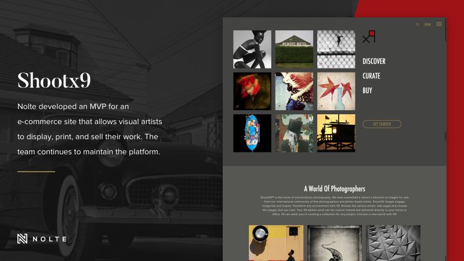The height and width of the screenshot is (261, 464).
Task: Open the crouching figure black-and-white photo
Action: 252,49
